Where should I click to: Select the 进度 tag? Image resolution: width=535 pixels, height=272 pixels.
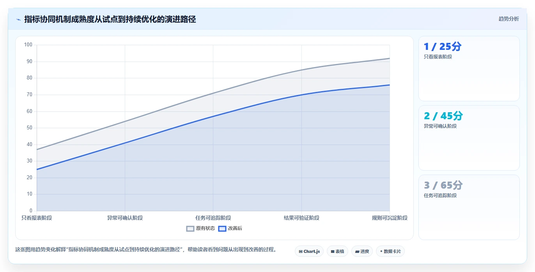pos(362,251)
